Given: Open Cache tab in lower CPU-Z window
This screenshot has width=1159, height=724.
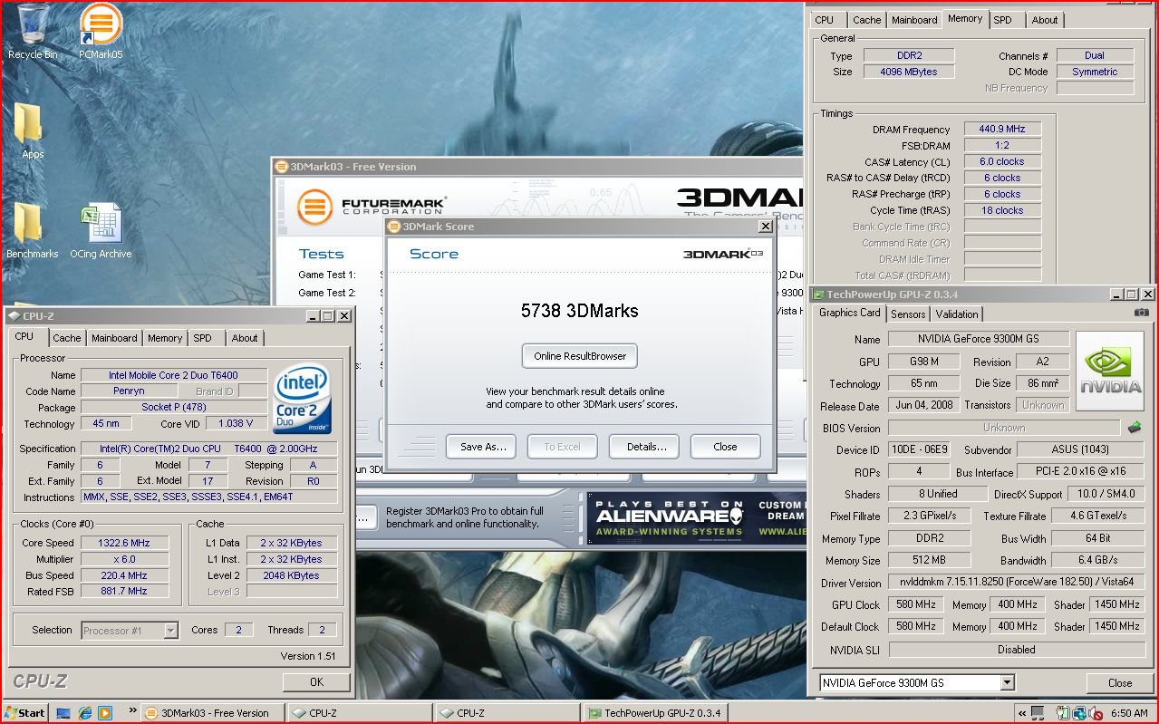Looking at the screenshot, I should (x=66, y=337).
